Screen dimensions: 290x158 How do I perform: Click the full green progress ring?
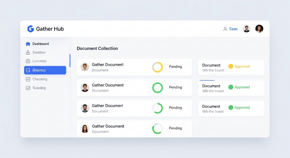pyautogui.click(x=157, y=88)
